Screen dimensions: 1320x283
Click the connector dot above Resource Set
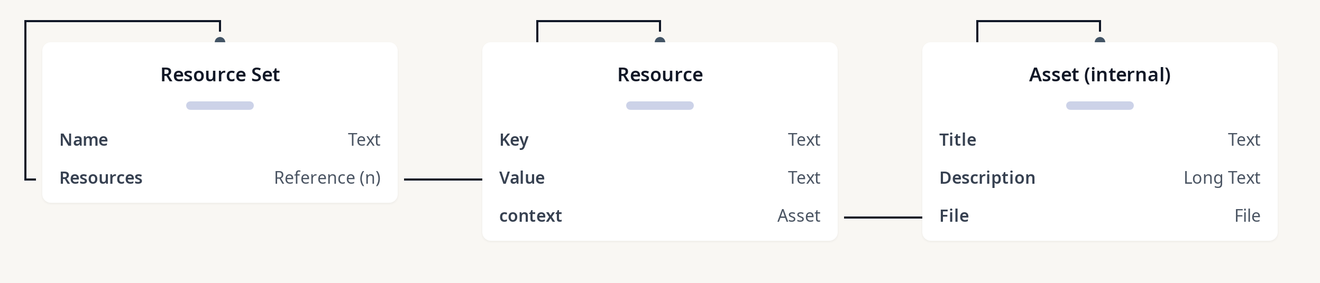click(220, 40)
